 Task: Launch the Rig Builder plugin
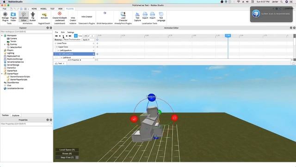pos(33,17)
